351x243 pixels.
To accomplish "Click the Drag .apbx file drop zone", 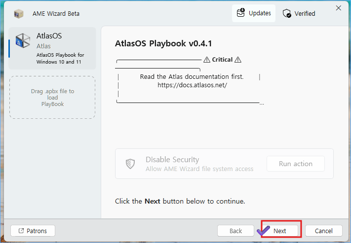I will [52, 98].
